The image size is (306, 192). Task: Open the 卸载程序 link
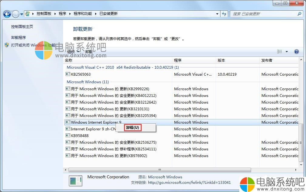coord(18,37)
